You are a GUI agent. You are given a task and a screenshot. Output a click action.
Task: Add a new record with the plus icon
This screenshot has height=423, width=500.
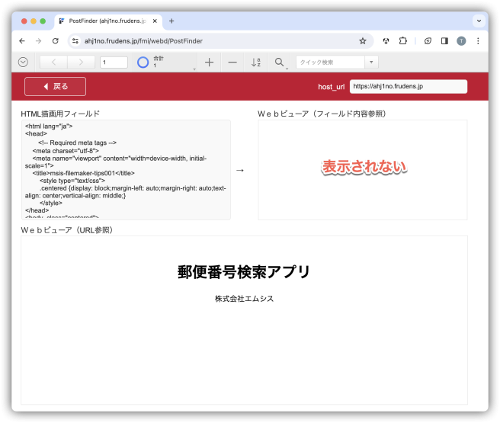(209, 62)
